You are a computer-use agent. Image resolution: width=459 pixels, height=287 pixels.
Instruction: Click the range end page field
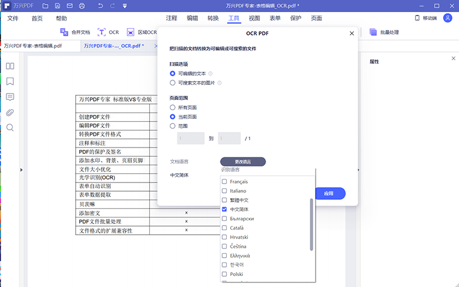click(229, 138)
